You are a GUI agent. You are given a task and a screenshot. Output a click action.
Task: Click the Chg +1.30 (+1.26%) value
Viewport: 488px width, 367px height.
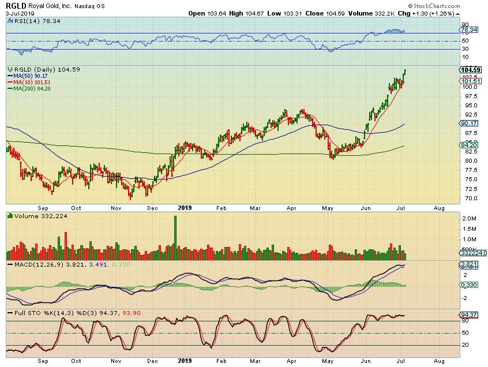tap(426, 14)
